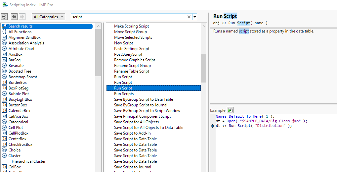
Task: Select Bootstrap Forest in category list
Action: point(23,77)
